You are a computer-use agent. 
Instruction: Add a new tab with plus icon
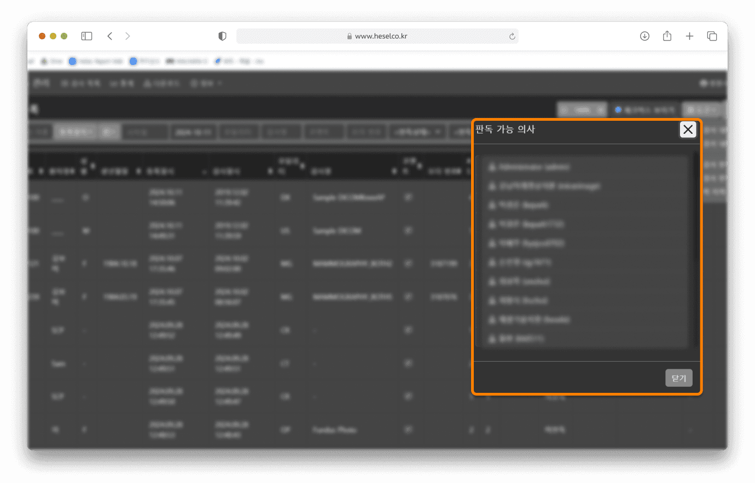click(689, 36)
